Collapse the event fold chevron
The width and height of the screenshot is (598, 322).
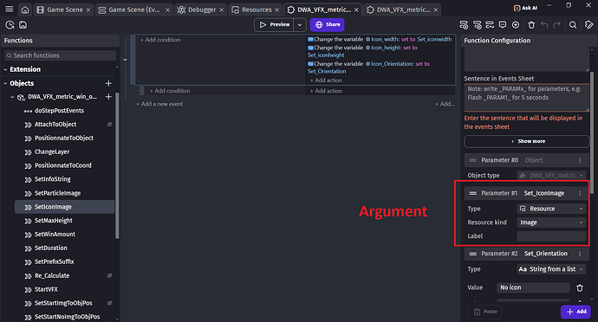[x=125, y=60]
